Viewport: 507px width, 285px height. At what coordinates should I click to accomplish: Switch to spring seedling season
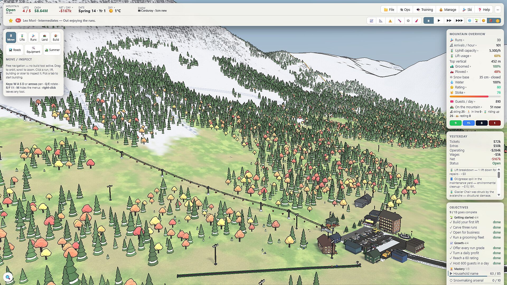coord(477,21)
